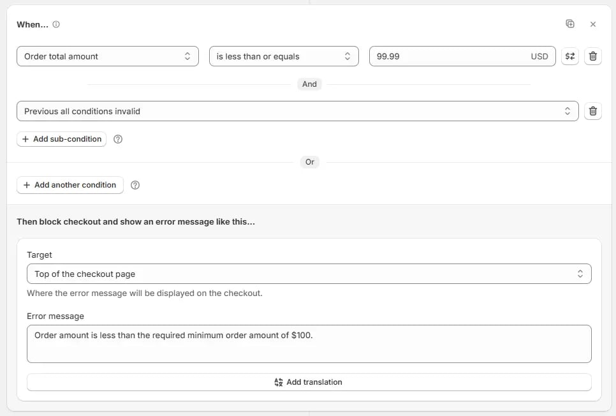Screen dimensions: 616x416
Task: Open the Order total amount dropdown
Action: coord(108,56)
